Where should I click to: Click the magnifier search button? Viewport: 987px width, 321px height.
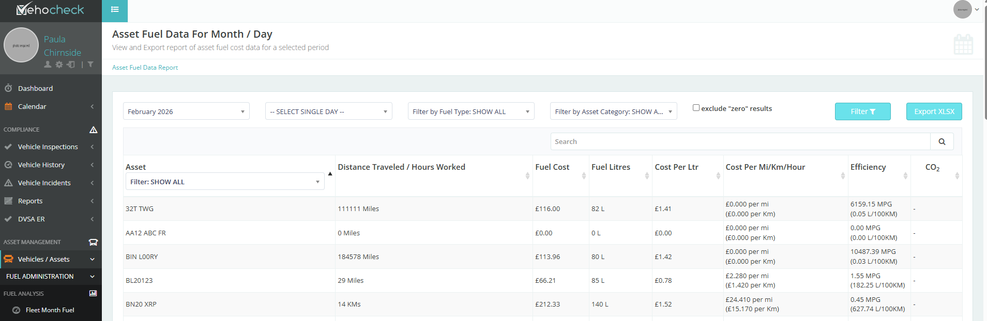[942, 141]
